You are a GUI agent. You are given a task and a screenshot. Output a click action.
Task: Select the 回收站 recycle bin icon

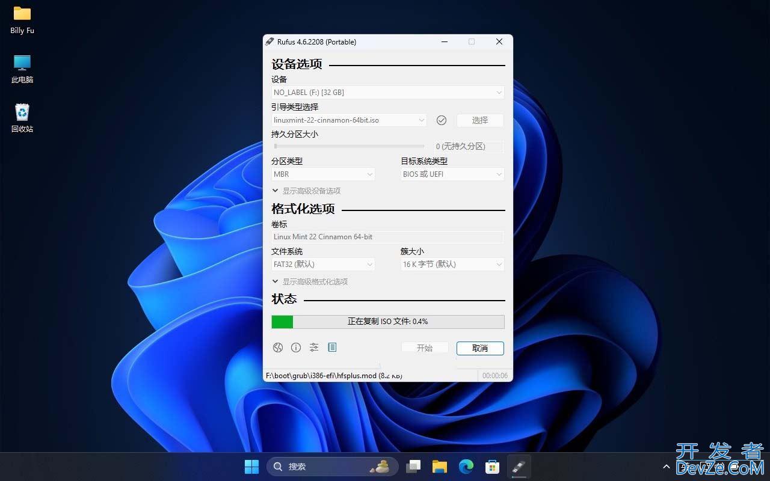coord(22,118)
